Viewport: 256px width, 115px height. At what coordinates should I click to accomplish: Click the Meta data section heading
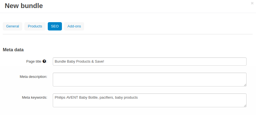point(13,50)
